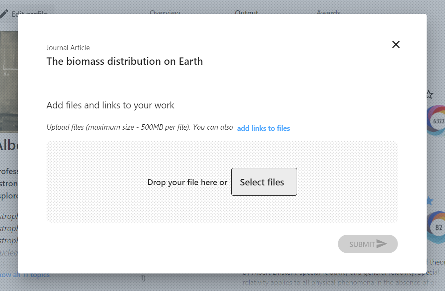Click the paper-plane arrow on Submit
The height and width of the screenshot is (291, 445).
click(x=381, y=244)
